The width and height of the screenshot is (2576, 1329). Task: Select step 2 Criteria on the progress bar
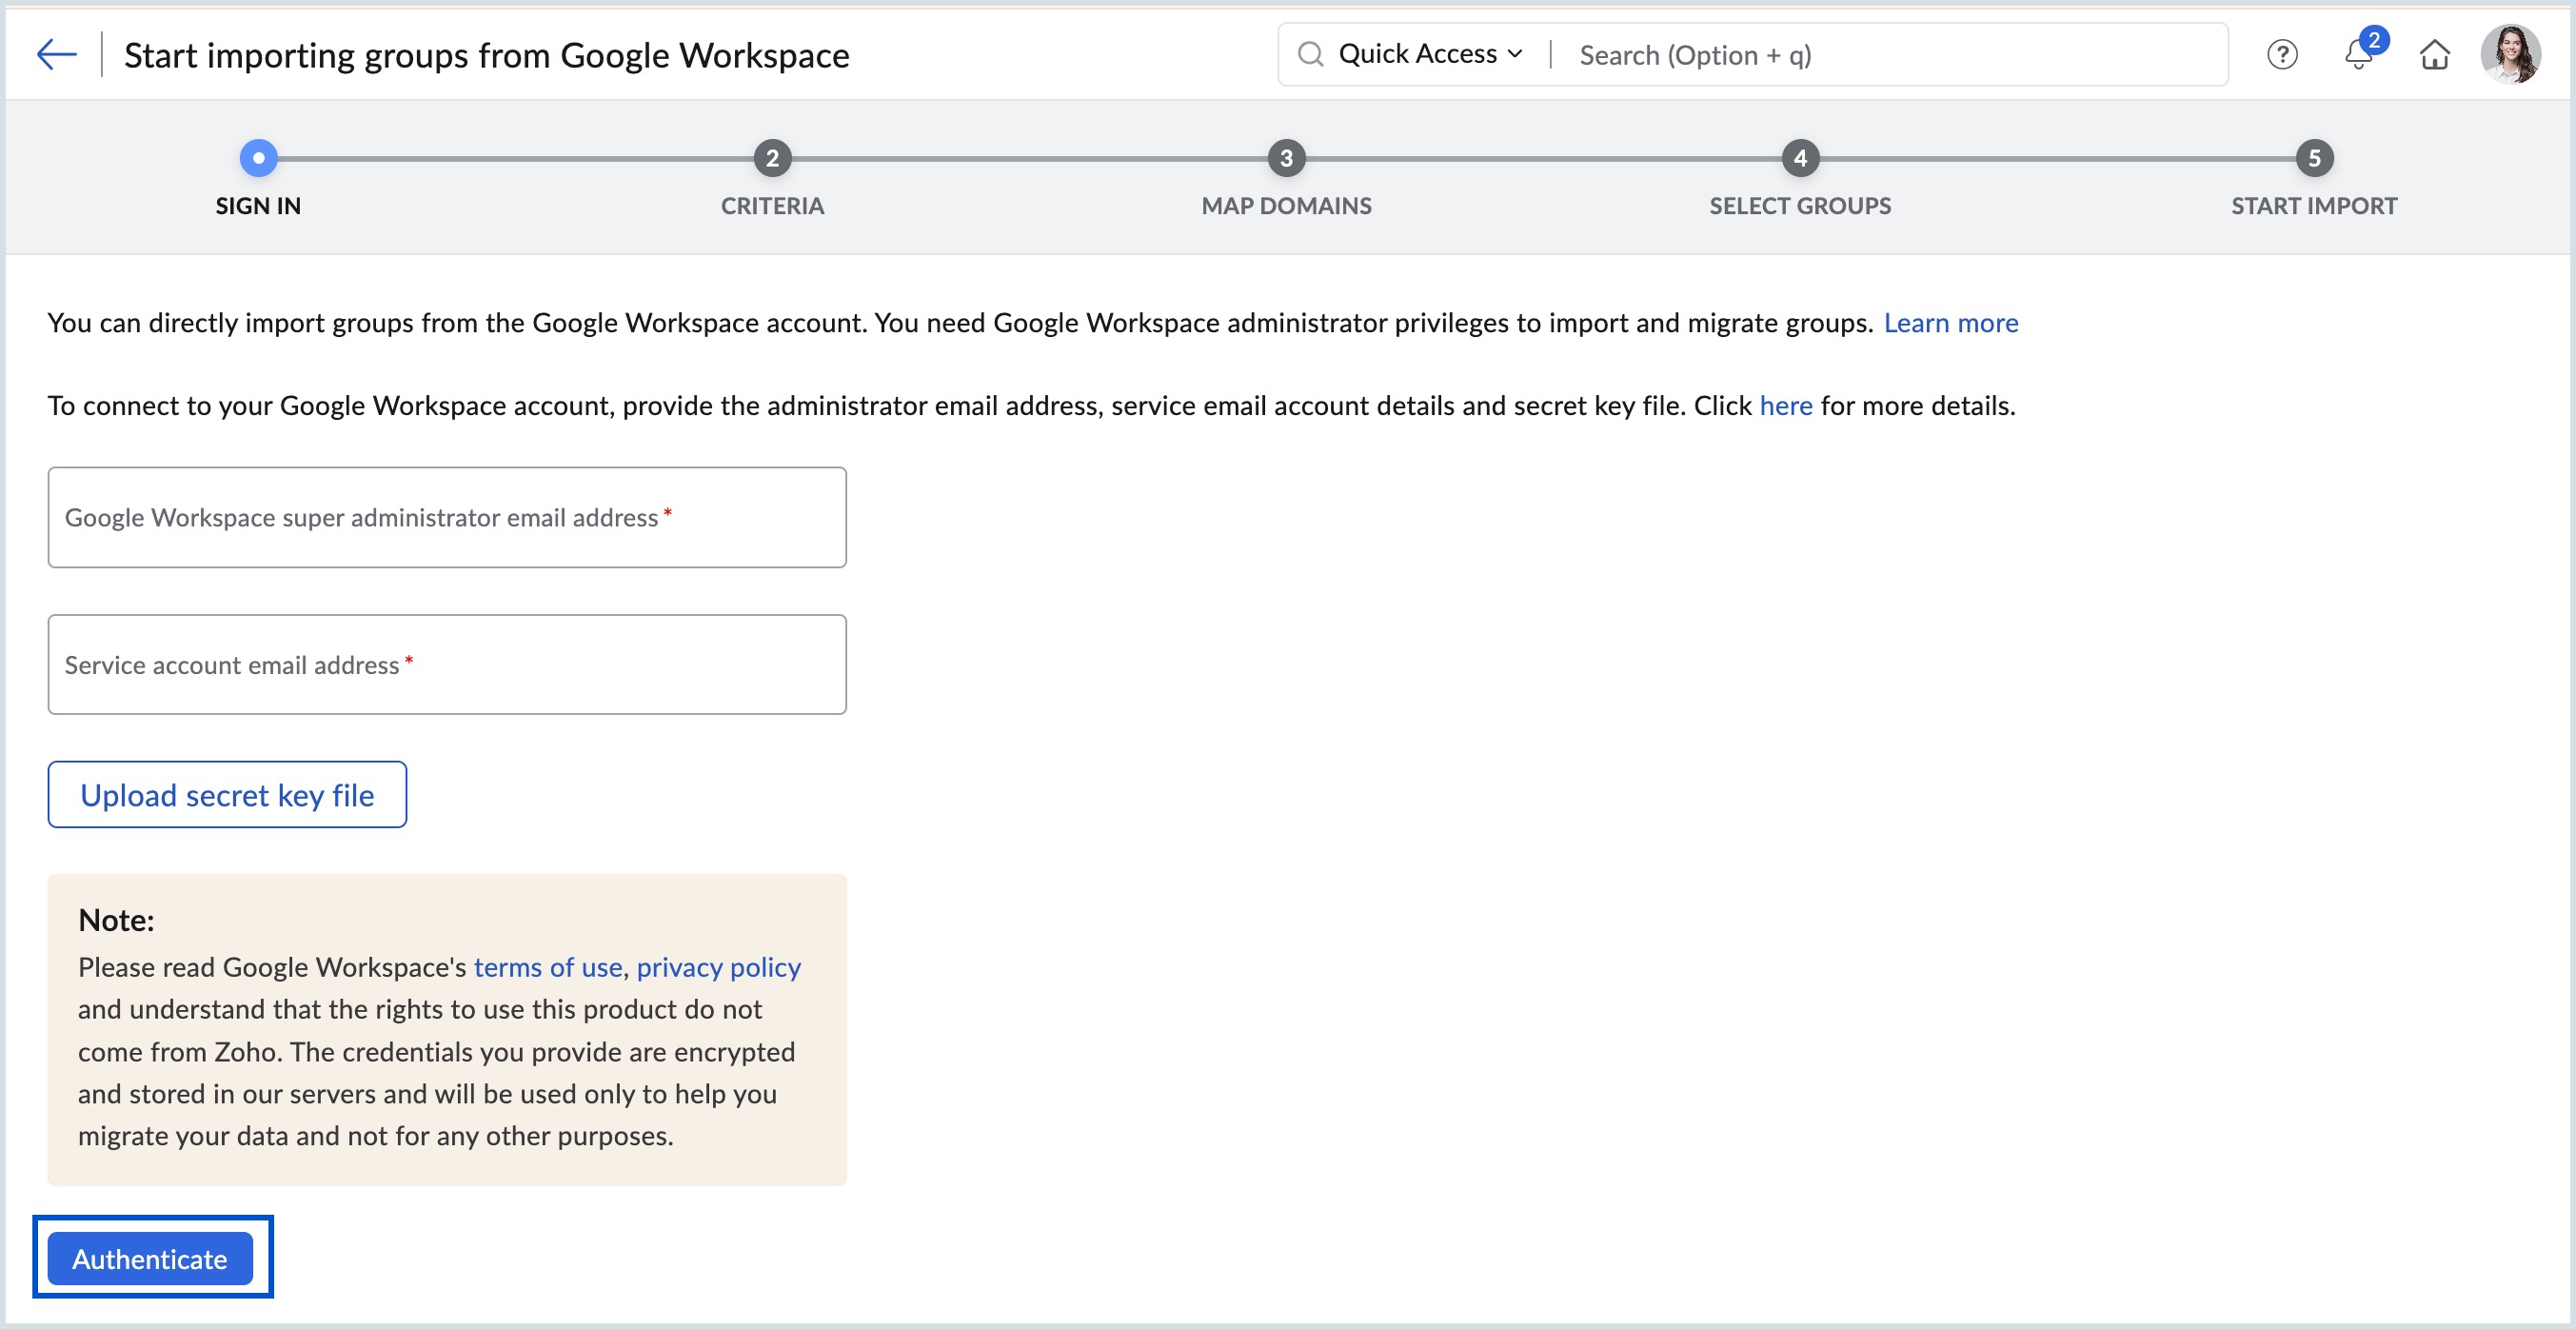772,158
